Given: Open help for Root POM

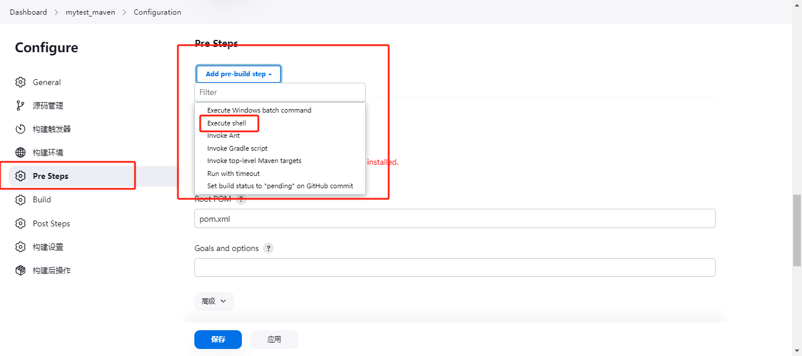Looking at the screenshot, I should click(241, 199).
